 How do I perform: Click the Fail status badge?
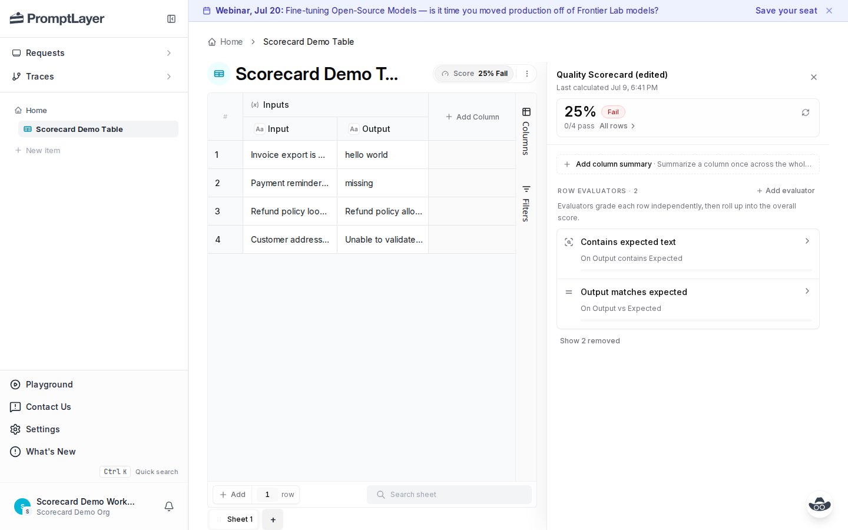(613, 112)
